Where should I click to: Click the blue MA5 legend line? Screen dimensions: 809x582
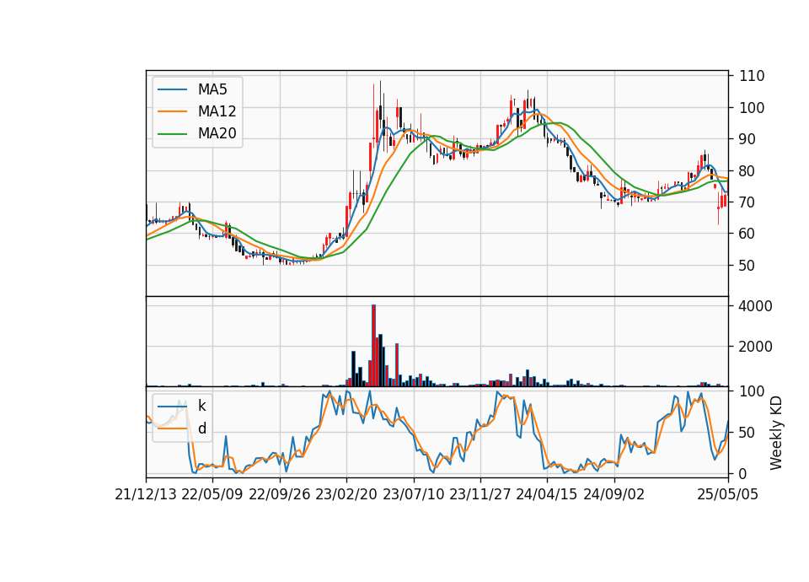[172, 89]
